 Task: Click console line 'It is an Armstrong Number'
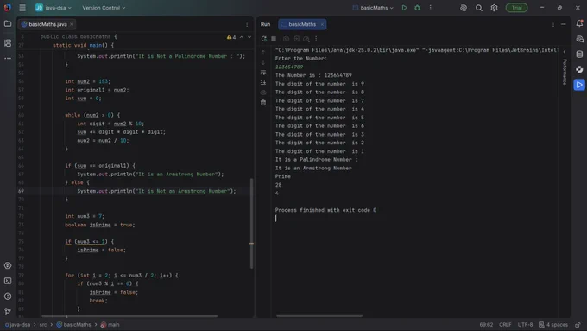[x=313, y=168]
